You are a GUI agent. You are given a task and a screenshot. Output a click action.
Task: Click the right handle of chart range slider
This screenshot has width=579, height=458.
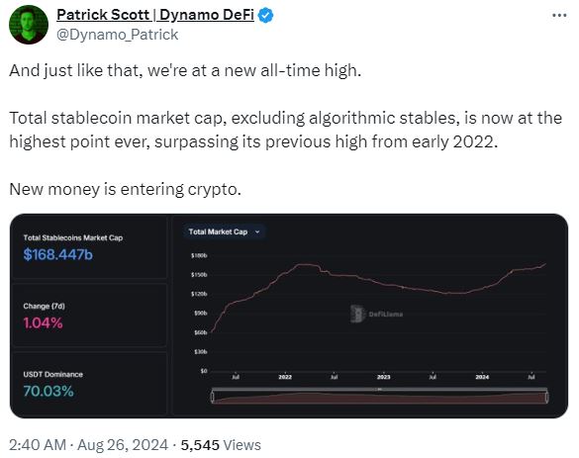coord(547,397)
